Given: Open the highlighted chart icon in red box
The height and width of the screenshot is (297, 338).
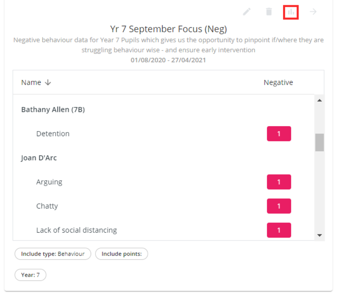Looking at the screenshot, I should (x=290, y=12).
